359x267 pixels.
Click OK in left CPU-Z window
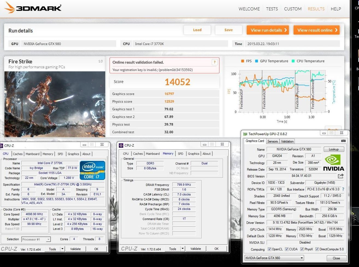[96, 249]
